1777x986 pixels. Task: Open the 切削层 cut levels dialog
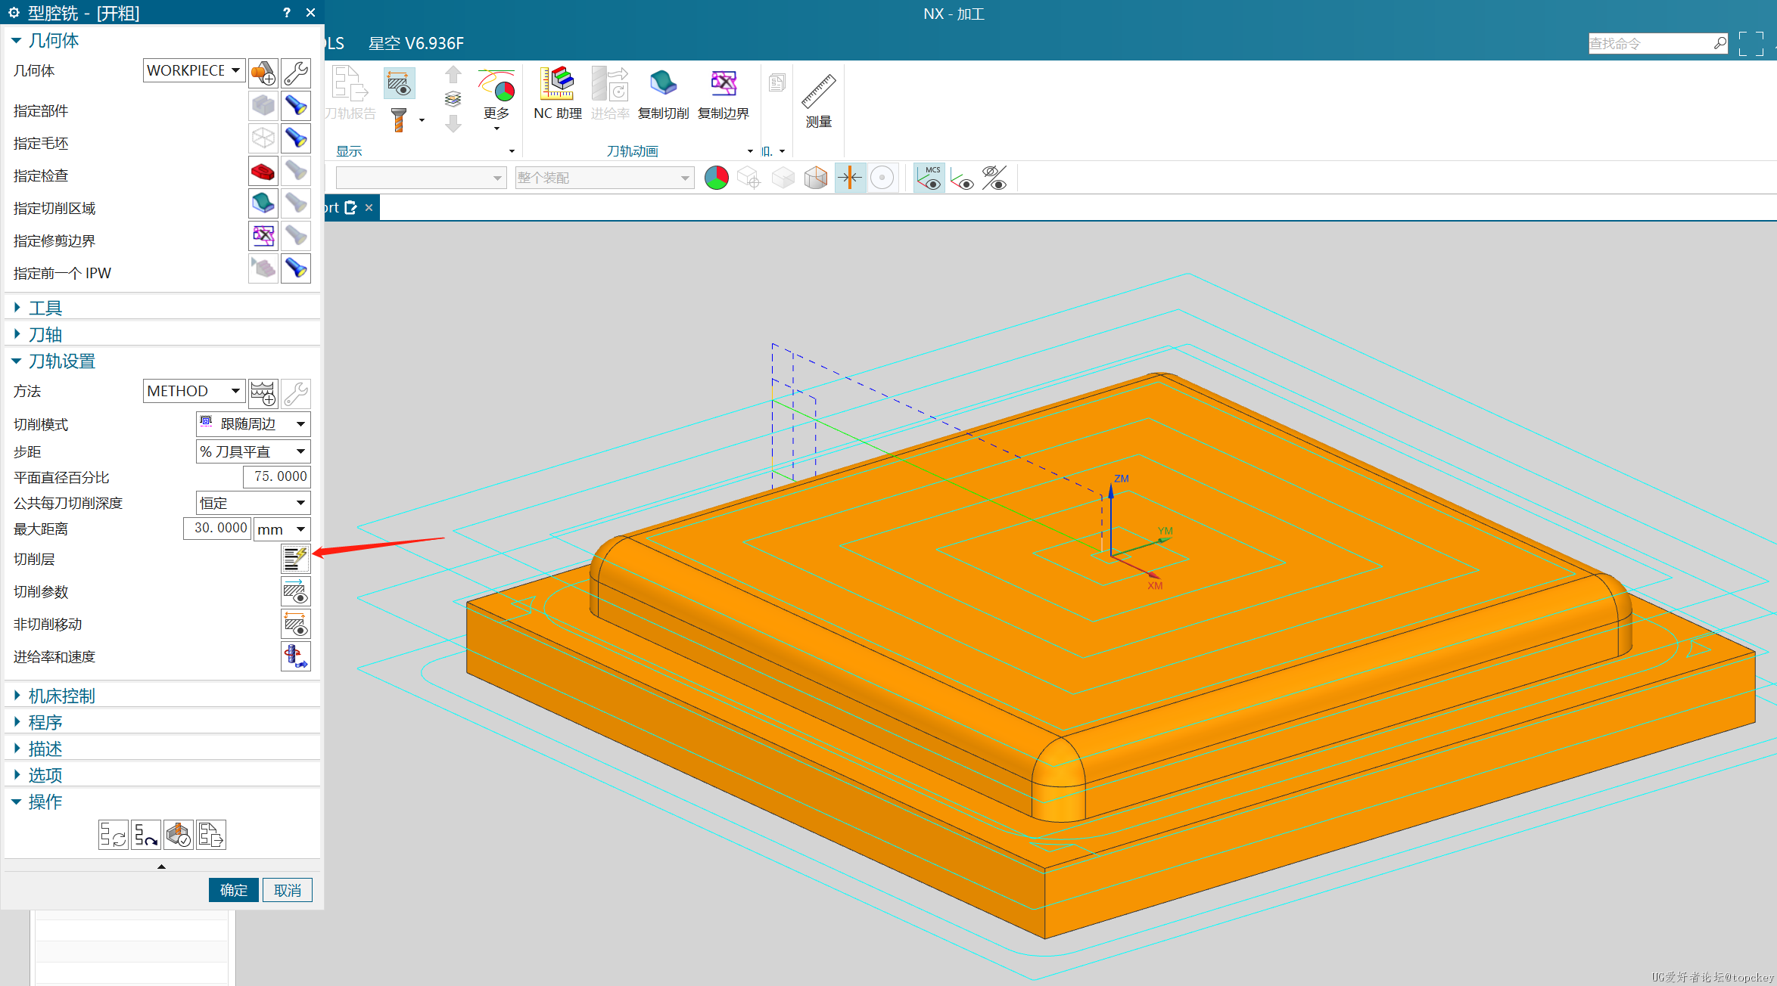(296, 559)
